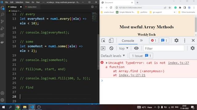Open the oracle-cloud bookmark folder

(x=107, y=12)
